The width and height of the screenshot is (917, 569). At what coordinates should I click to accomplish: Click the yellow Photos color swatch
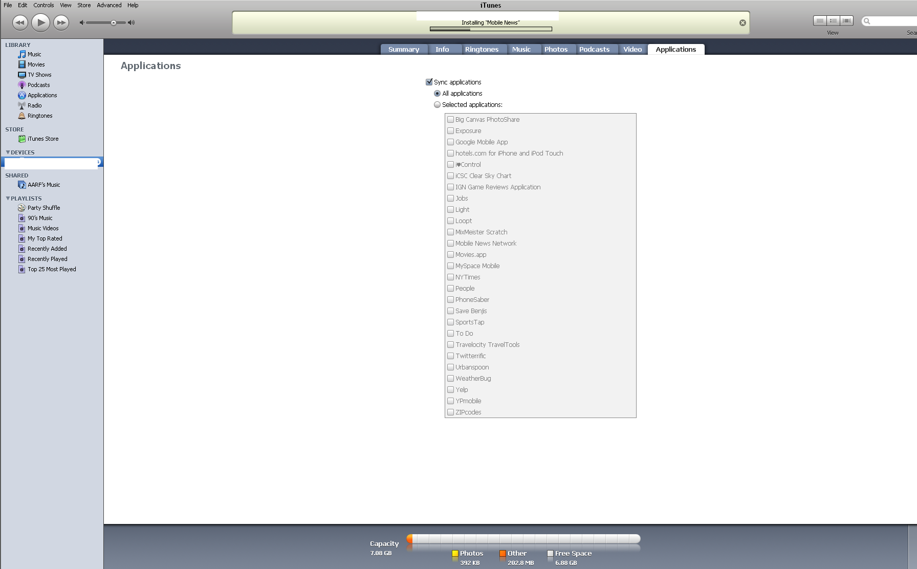pyautogui.click(x=455, y=553)
